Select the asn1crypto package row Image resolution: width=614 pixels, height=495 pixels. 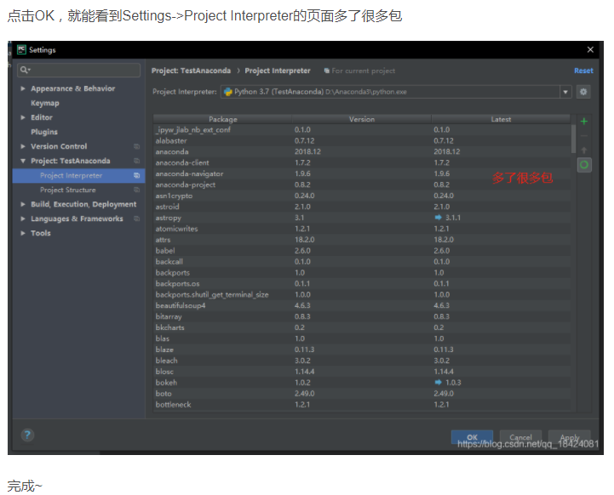[362, 196]
